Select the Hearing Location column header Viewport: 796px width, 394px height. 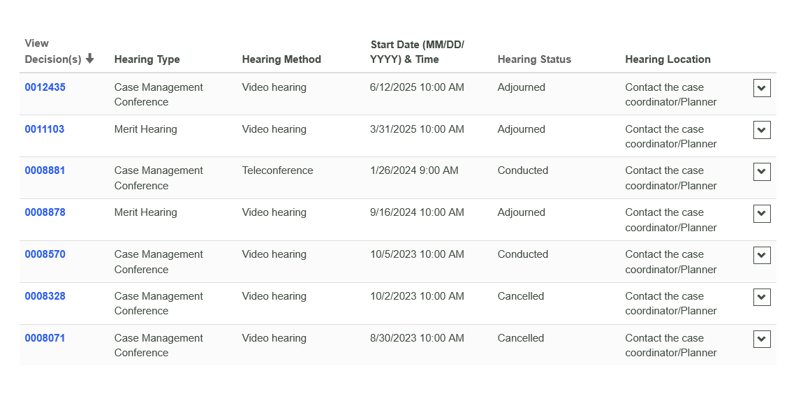tap(668, 59)
